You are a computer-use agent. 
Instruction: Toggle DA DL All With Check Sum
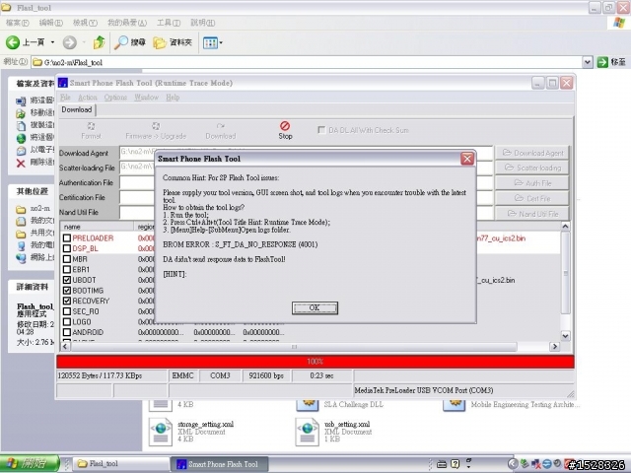tap(321, 130)
